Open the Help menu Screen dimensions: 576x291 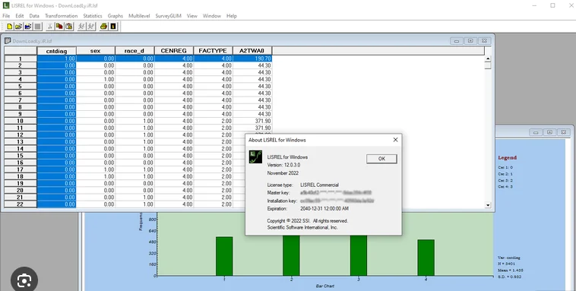(232, 16)
